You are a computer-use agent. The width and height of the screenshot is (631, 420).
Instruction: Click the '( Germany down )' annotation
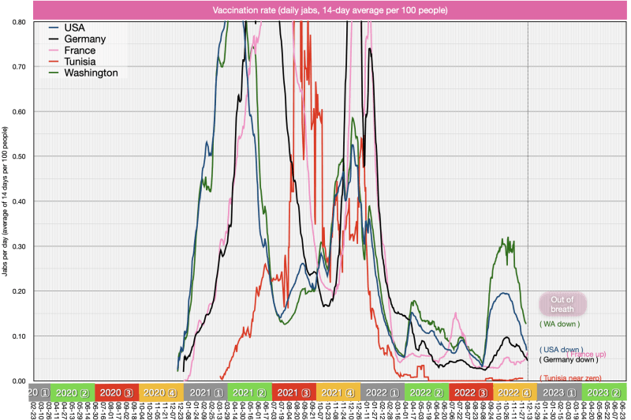coord(568,359)
